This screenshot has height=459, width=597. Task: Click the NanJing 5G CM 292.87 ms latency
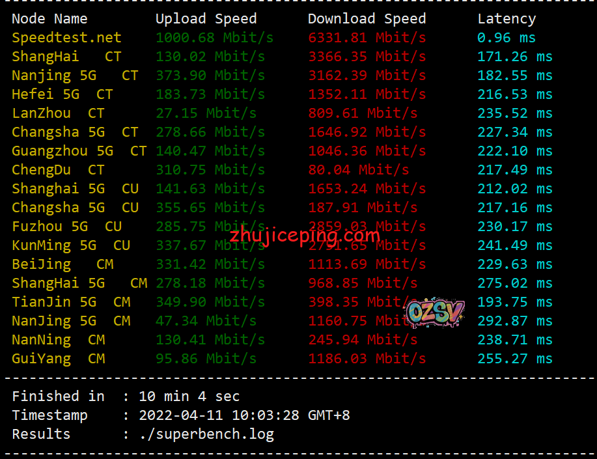515,321
